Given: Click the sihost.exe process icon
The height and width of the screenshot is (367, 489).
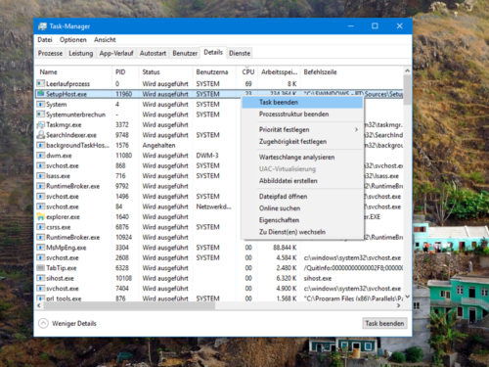Looking at the screenshot, I should [x=40, y=278].
